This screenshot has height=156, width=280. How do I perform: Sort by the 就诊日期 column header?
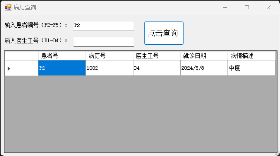204,56
